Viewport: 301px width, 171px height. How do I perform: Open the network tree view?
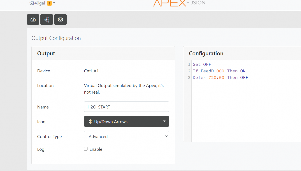click(x=47, y=19)
